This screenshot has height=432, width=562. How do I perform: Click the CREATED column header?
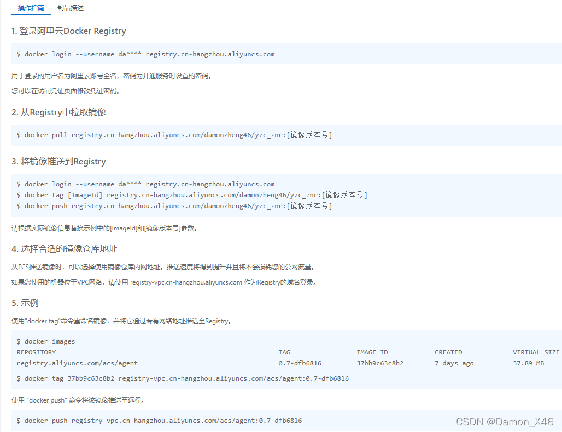pyautogui.click(x=448, y=353)
